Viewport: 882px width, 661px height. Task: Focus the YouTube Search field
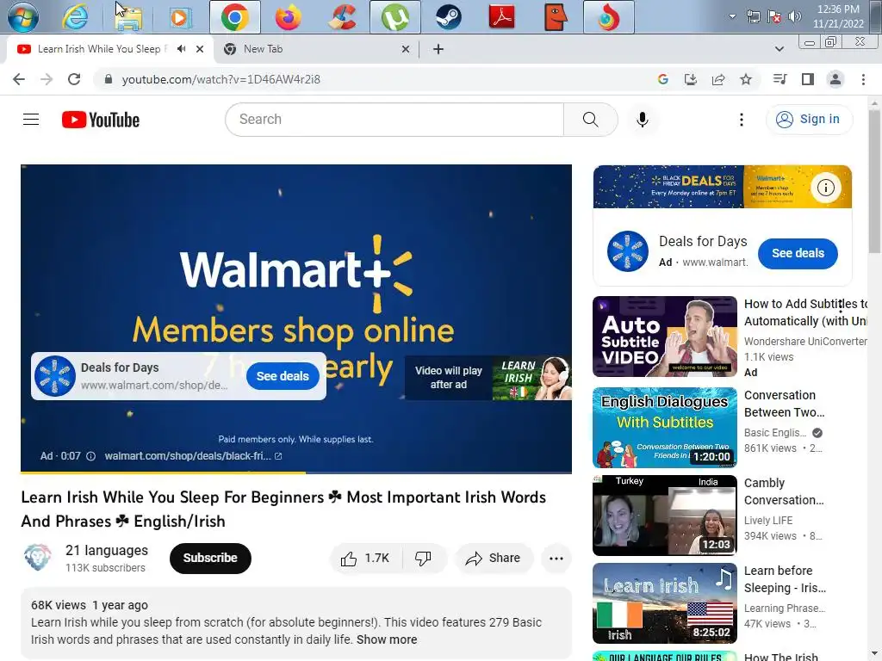394,119
